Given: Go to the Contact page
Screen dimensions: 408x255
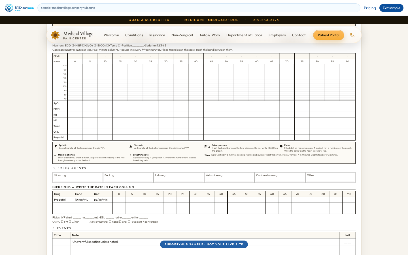Looking at the screenshot, I should point(299,35).
